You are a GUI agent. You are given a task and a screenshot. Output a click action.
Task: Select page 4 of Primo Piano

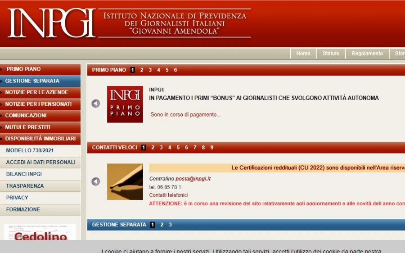tap(158, 70)
